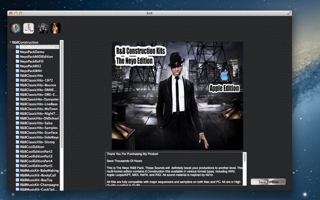Click the description text box scrollbar
This screenshot has height=200, width=320.
click(245, 168)
